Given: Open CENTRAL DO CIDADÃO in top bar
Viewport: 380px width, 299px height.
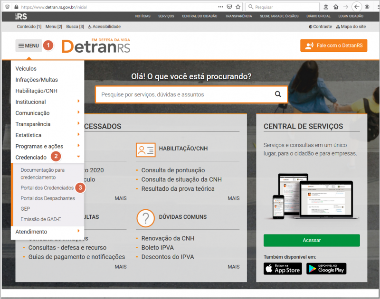Looking at the screenshot, I should point(199,16).
